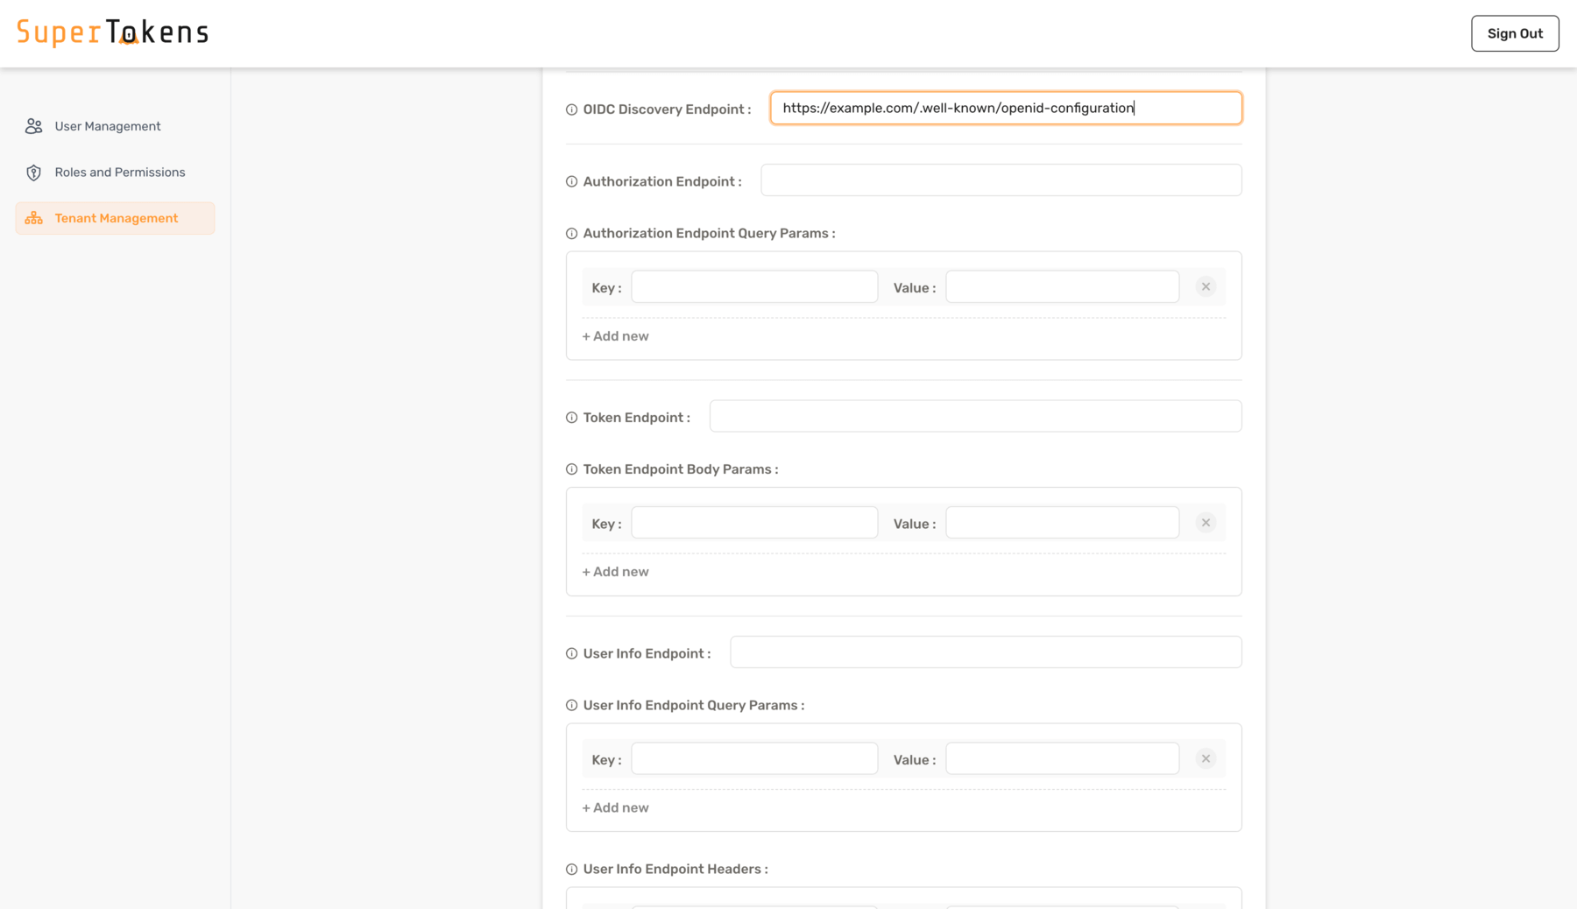Remove the Authorization Endpoint query param row
The image size is (1577, 909).
(x=1206, y=285)
